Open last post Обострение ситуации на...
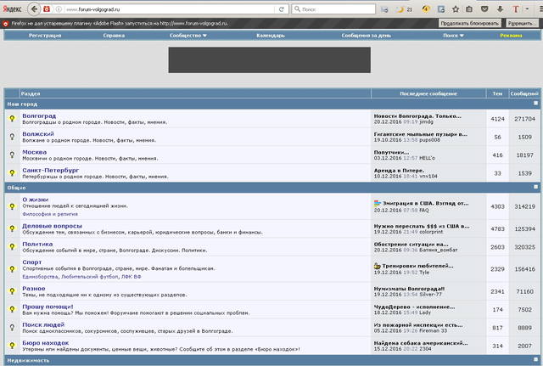This screenshot has height=366, width=543. pos(411,245)
